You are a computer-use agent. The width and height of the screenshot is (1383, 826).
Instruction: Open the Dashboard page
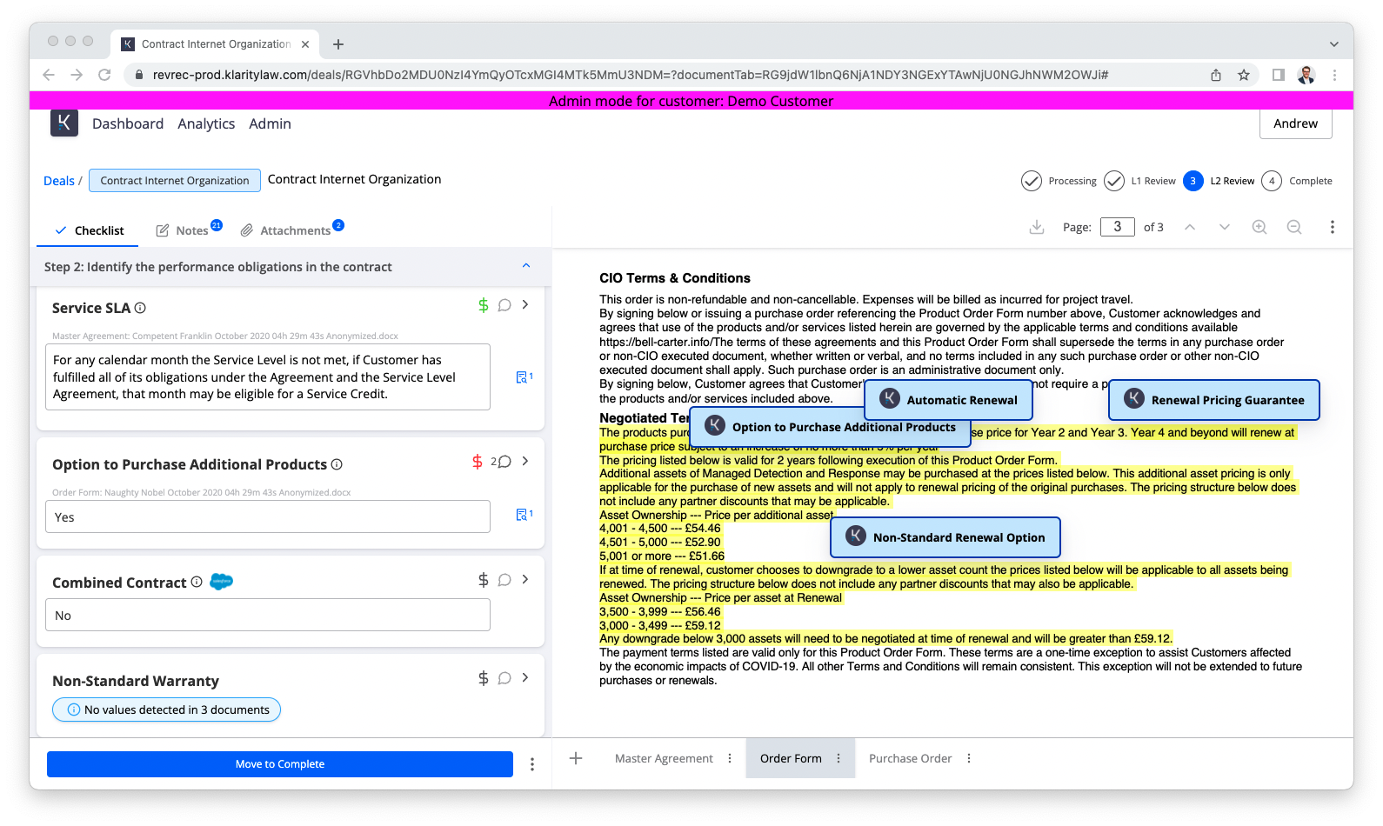pos(128,123)
